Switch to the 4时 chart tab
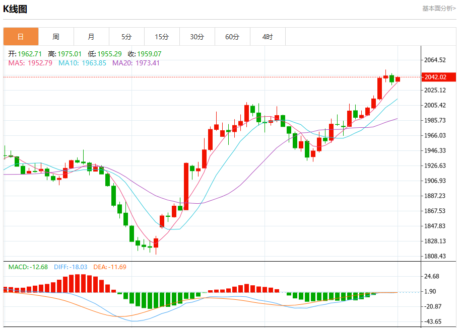The height and width of the screenshot is (328, 460). click(268, 37)
